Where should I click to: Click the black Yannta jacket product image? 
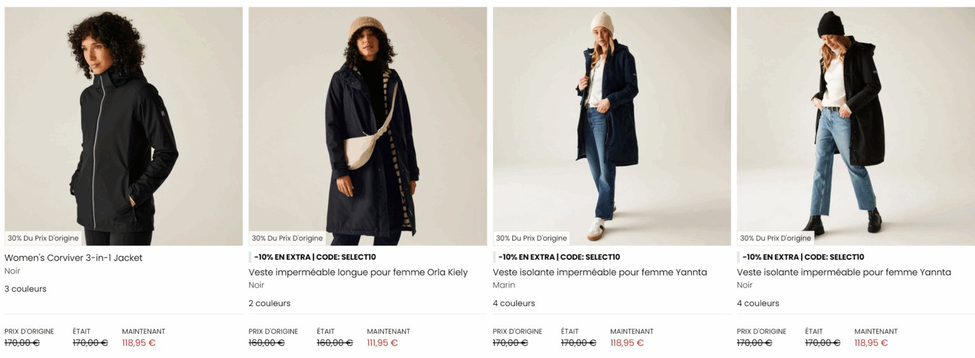[x=855, y=121]
